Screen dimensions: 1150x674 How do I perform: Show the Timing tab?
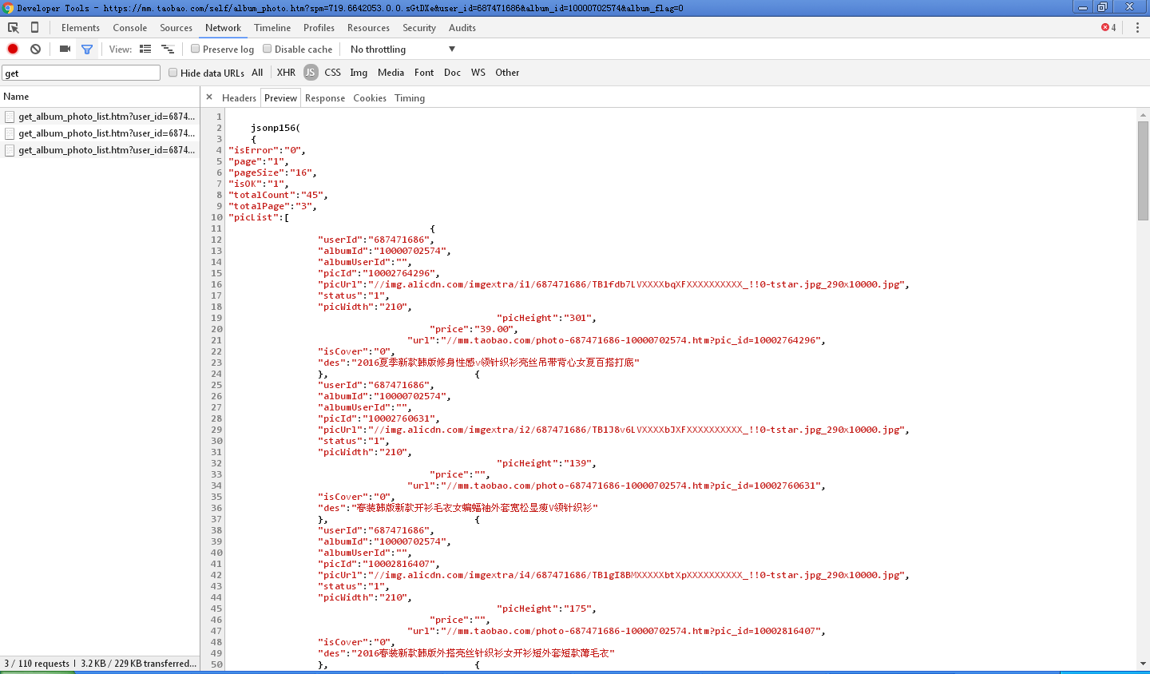410,97
